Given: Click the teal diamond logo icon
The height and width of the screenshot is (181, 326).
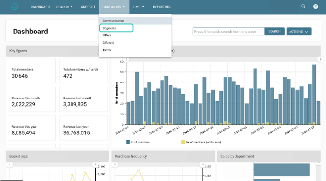Looking at the screenshot, I should (15, 7).
